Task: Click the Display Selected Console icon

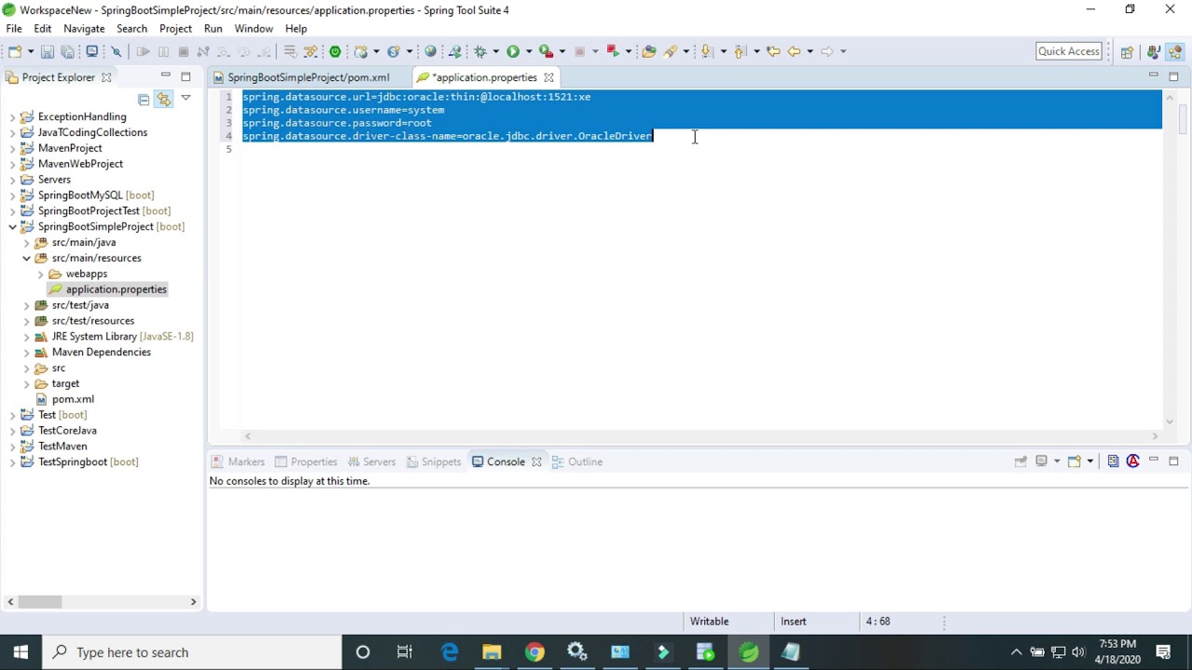Action: (1042, 462)
